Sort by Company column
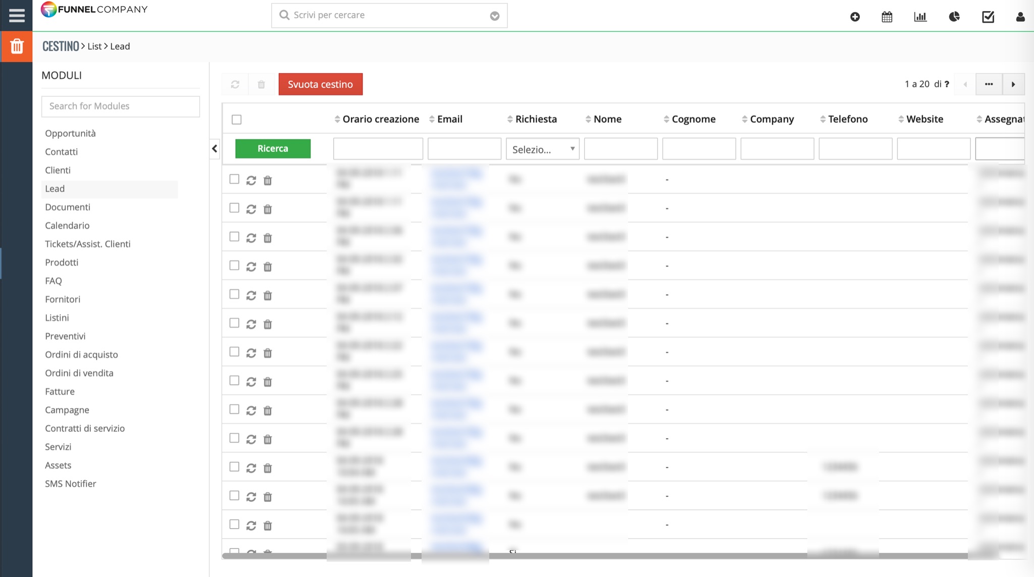The image size is (1034, 577). [768, 119]
